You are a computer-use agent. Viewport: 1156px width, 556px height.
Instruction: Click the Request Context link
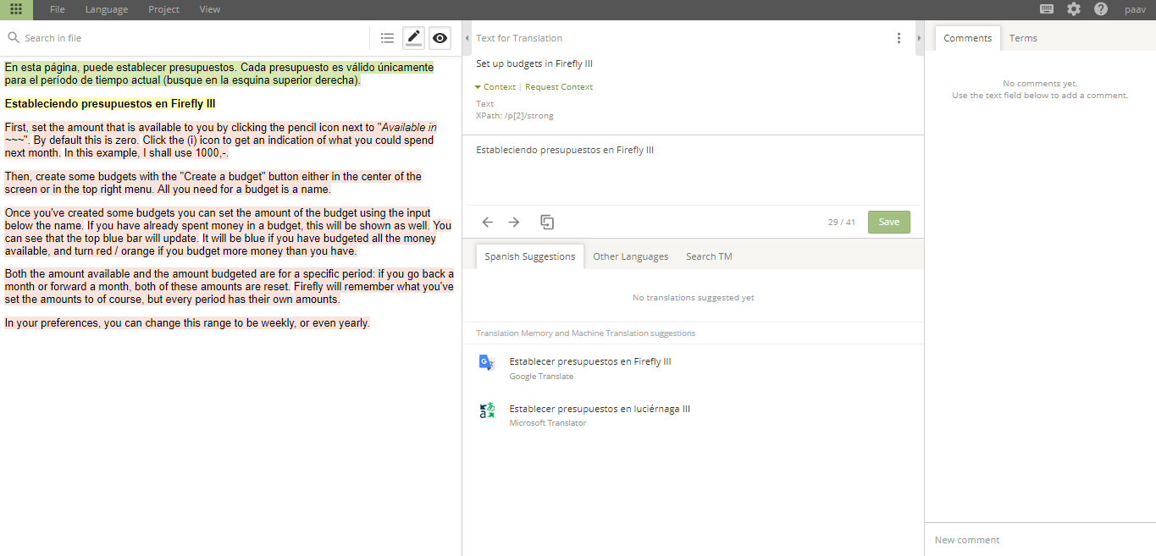click(x=559, y=87)
